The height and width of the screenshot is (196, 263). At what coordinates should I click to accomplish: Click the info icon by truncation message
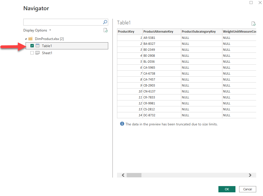click(122, 124)
